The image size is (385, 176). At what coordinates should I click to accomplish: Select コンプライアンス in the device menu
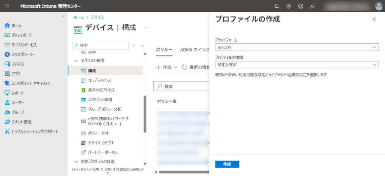click(x=99, y=80)
